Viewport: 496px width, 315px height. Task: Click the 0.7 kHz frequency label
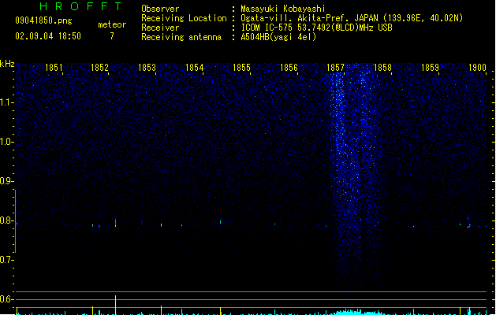(6, 260)
